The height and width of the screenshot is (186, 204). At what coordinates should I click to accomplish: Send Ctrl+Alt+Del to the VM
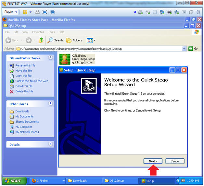coord(37,12)
